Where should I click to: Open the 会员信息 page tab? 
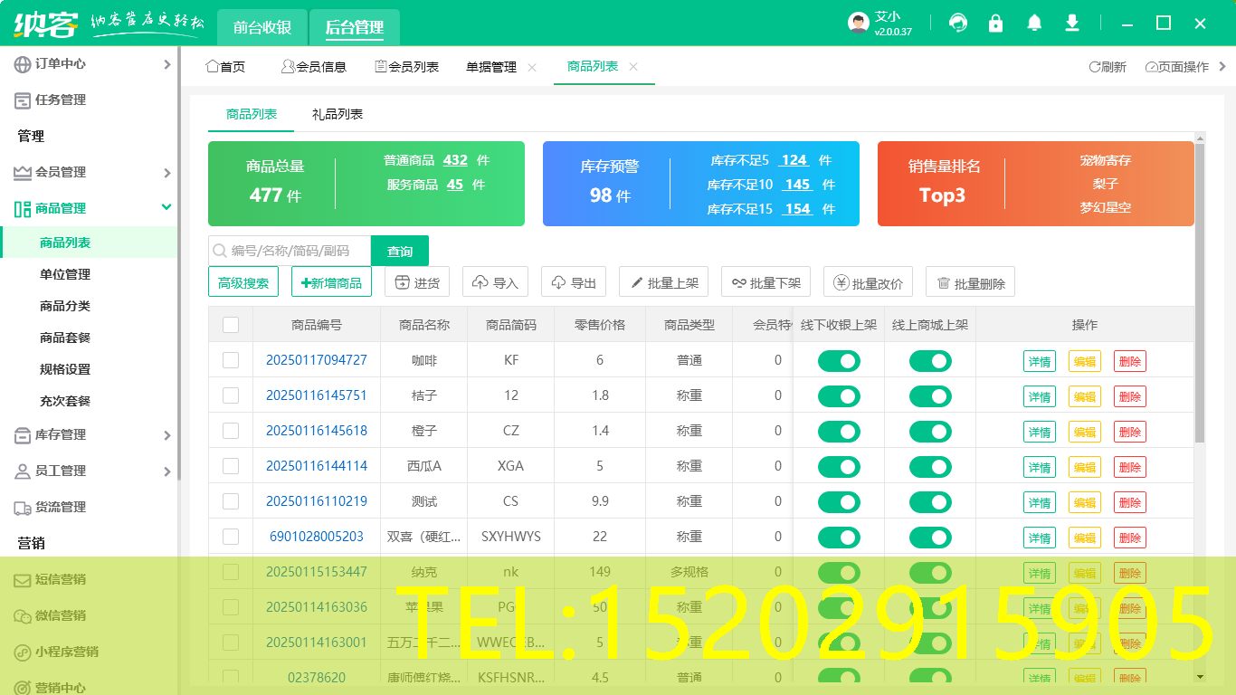pos(313,67)
